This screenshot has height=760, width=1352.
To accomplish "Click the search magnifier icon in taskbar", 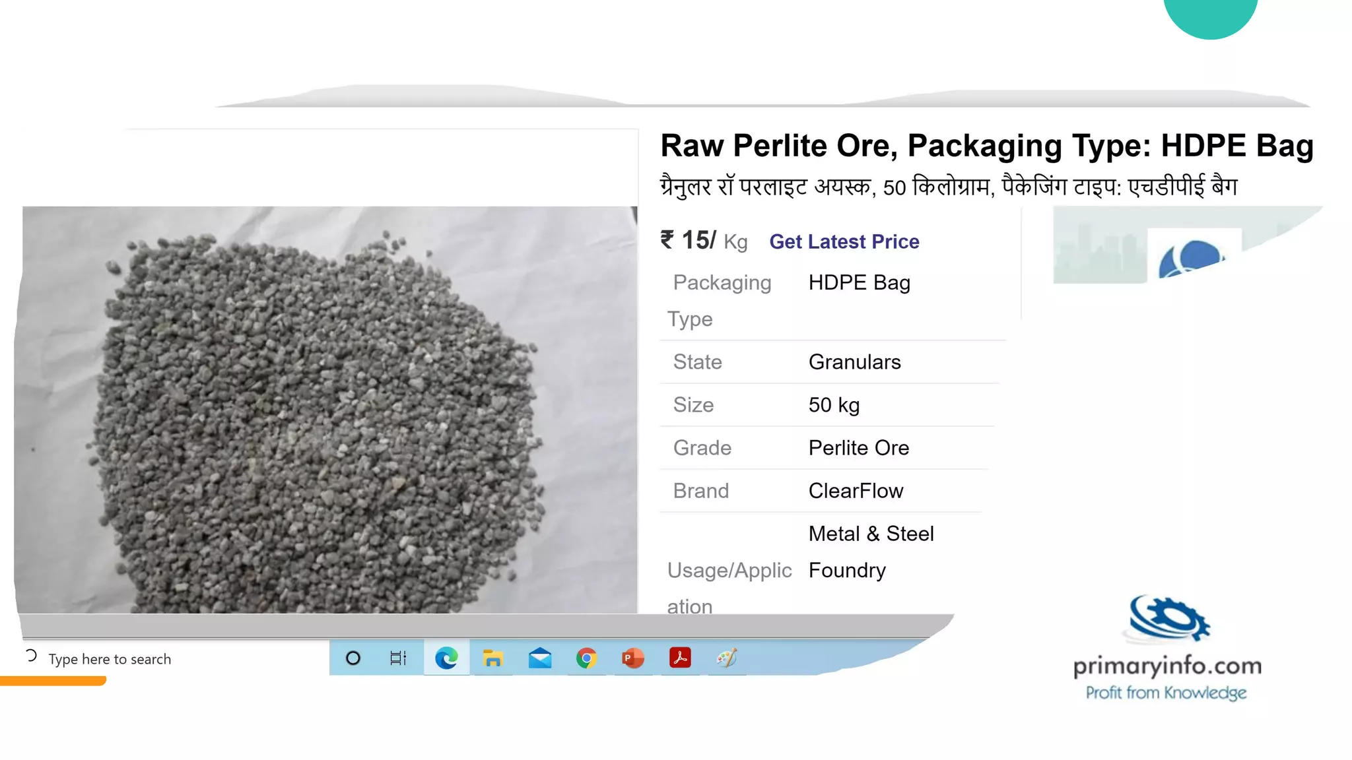I will (x=31, y=656).
